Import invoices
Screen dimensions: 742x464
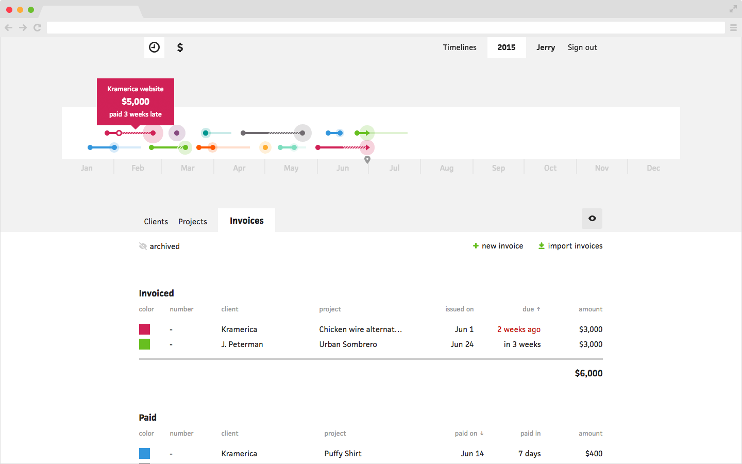pyautogui.click(x=570, y=246)
